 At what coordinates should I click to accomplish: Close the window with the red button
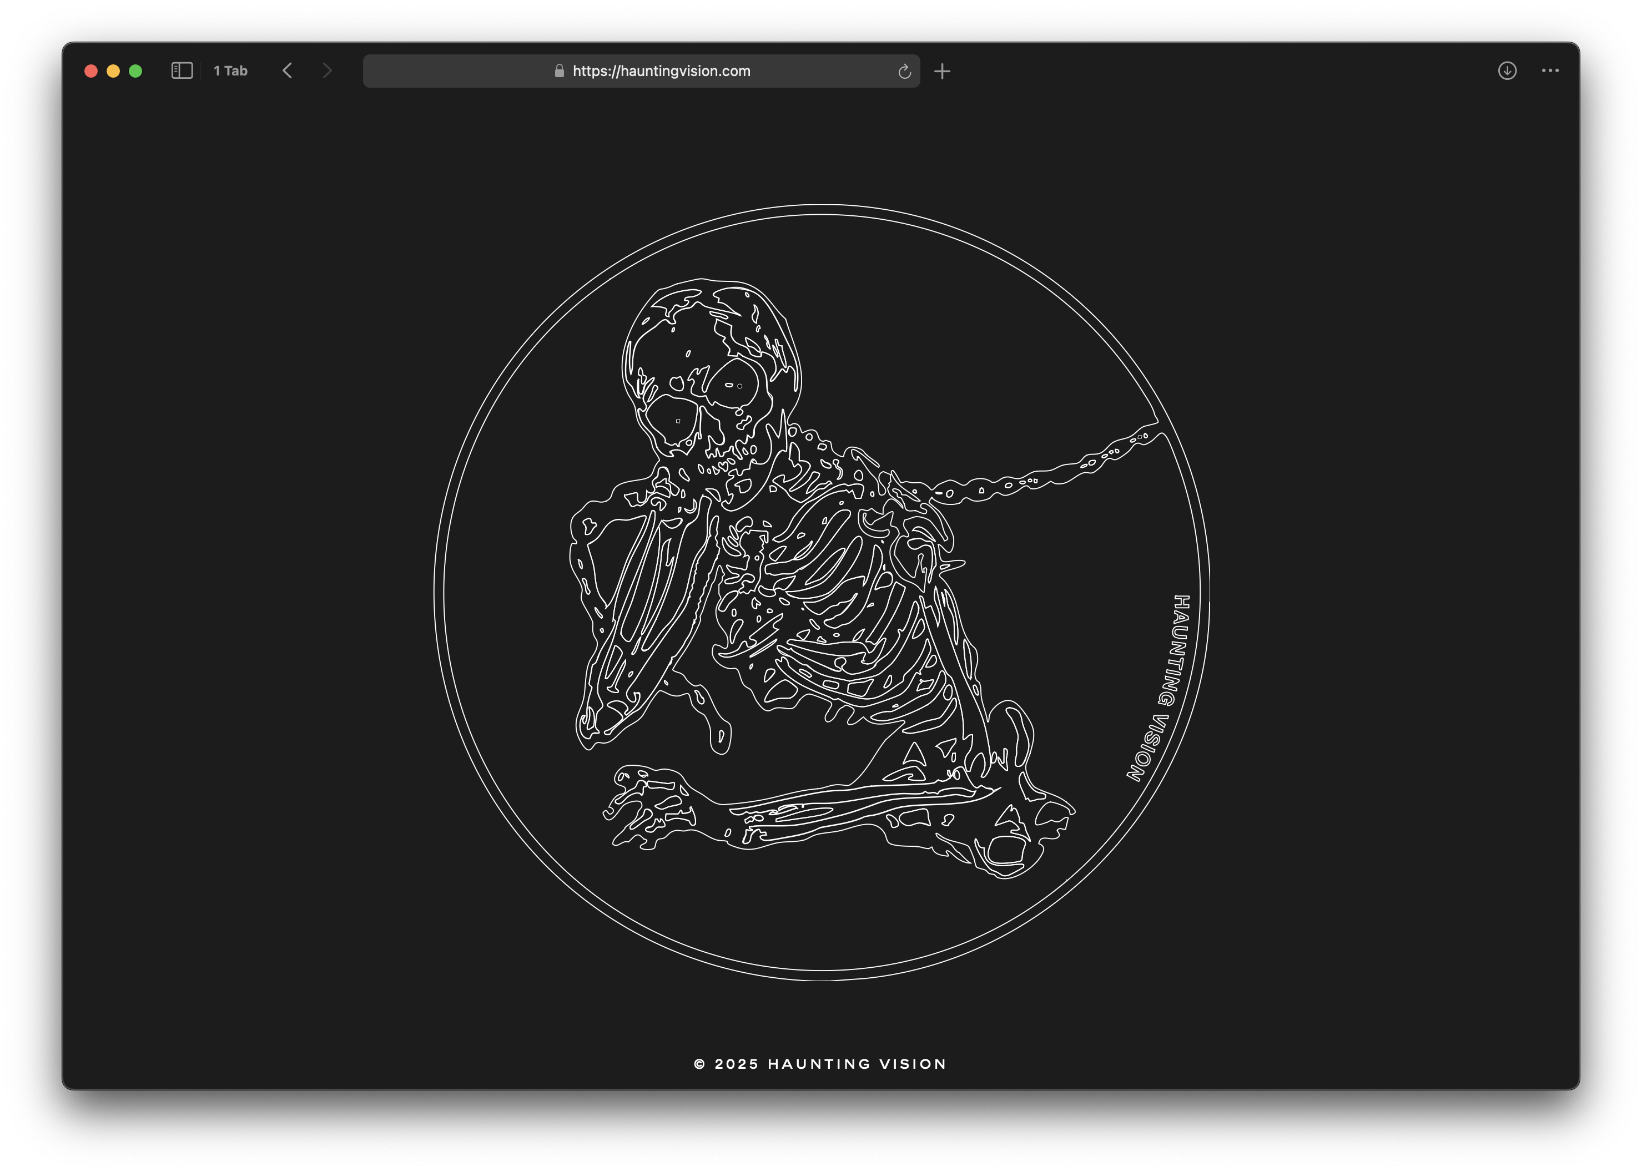tap(91, 70)
